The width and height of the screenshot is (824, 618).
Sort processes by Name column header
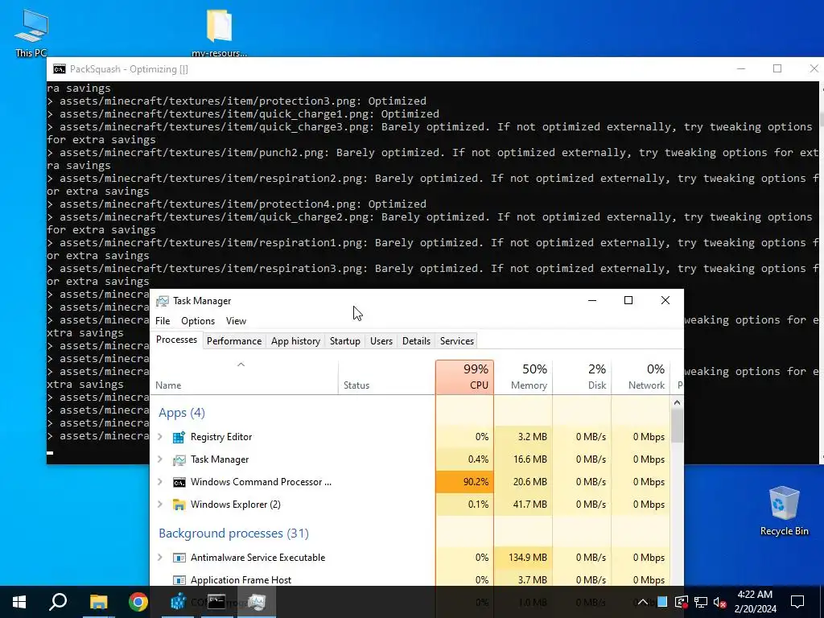245,377
